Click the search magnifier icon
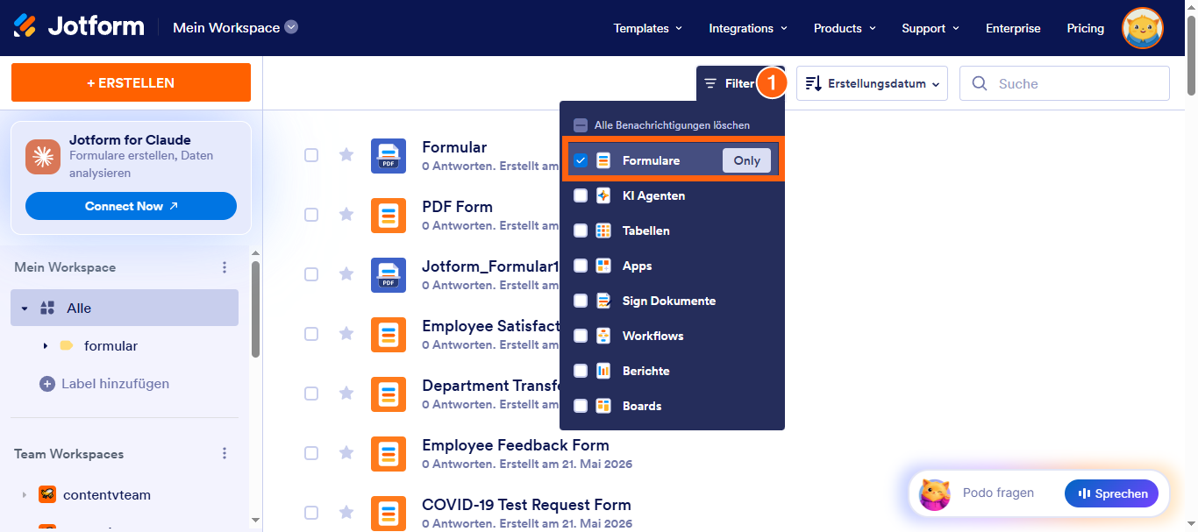1198x532 pixels. click(980, 83)
